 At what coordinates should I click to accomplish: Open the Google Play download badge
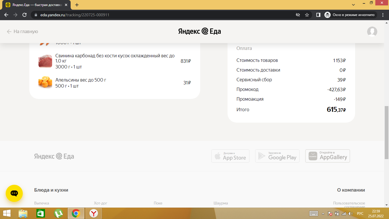click(x=277, y=156)
